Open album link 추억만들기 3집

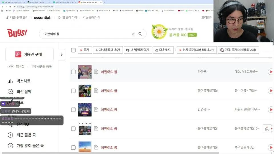245,147
